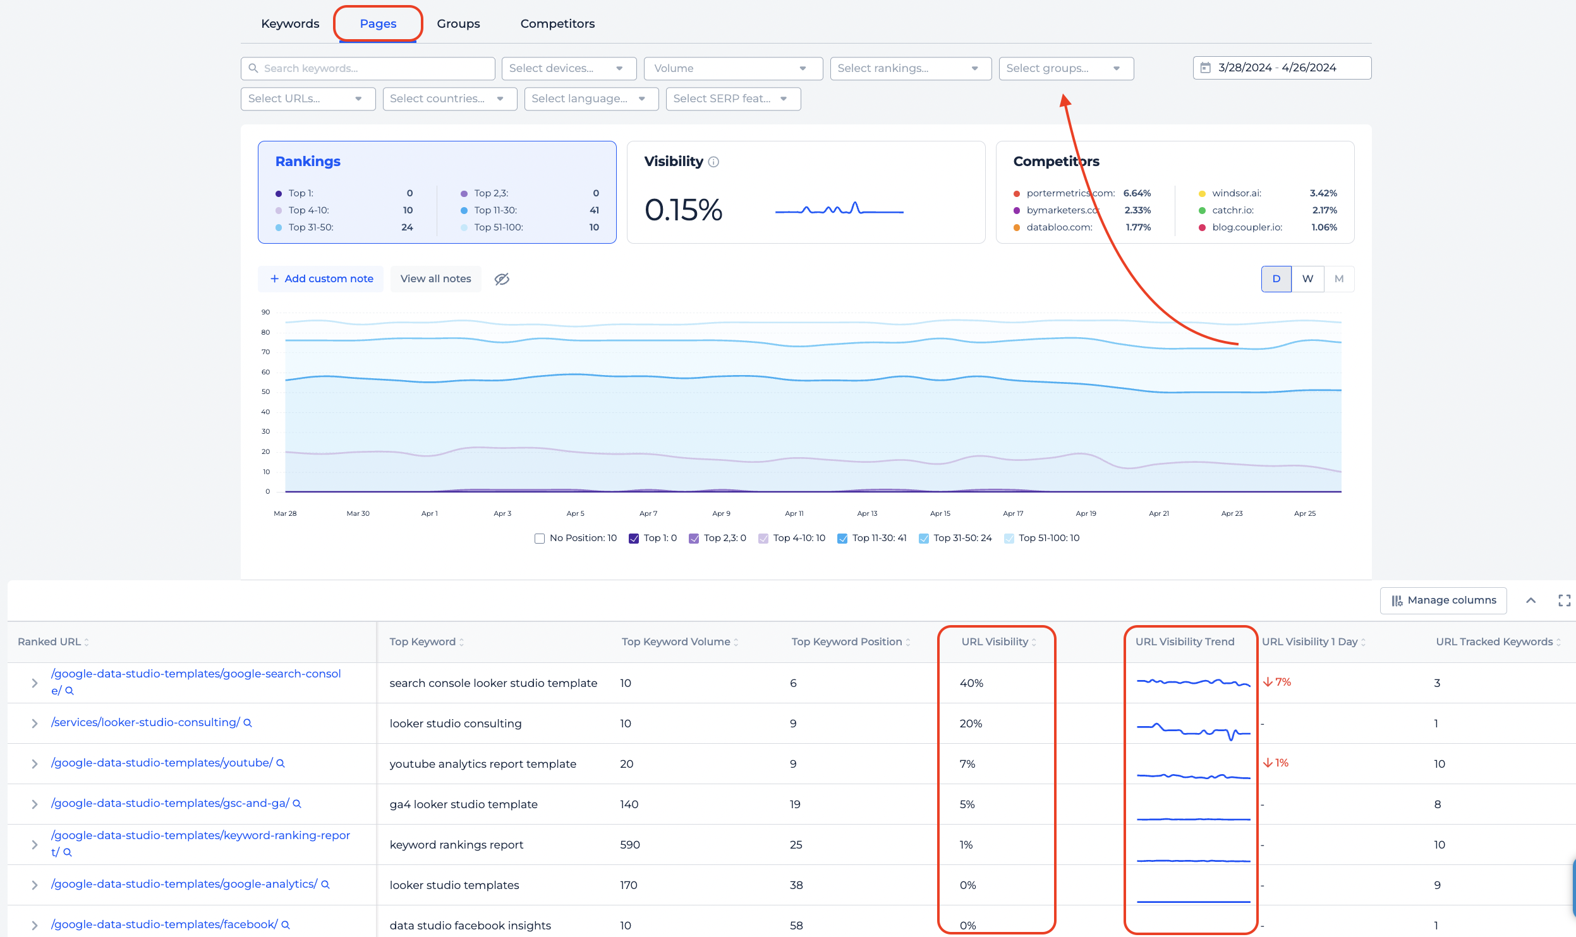Viewport: 1576px width, 937px height.
Task: Open the date range picker 3/28/2024 - 4/26/2024
Action: [x=1282, y=68]
